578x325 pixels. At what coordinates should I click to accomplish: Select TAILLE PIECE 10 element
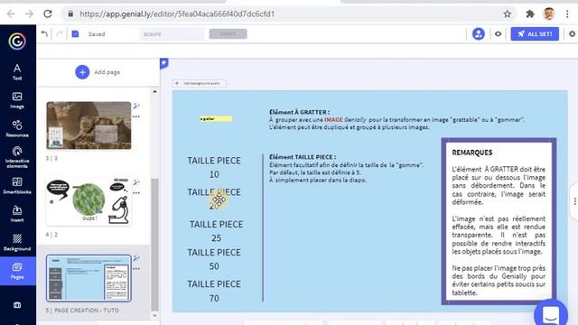coord(214,167)
